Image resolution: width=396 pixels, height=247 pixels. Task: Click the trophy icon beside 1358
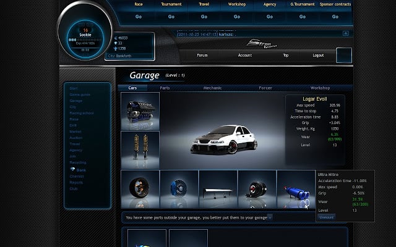click(x=116, y=48)
